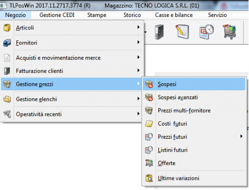Click the Articoli box icon
Image resolution: width=249 pixels, height=190 pixels.
tap(7, 27)
